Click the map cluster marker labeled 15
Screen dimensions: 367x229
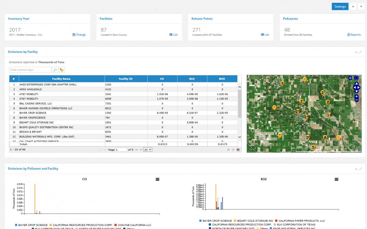pyautogui.click(x=307, y=117)
